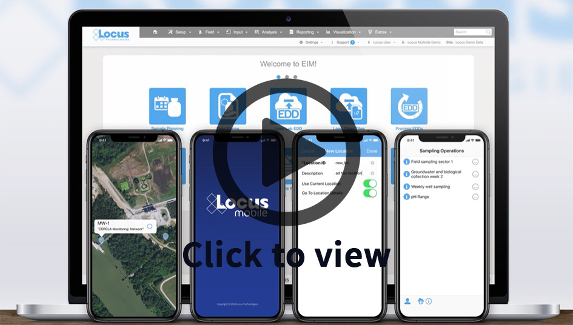Toggle Use Current Location switch
The width and height of the screenshot is (573, 325).
point(370,183)
